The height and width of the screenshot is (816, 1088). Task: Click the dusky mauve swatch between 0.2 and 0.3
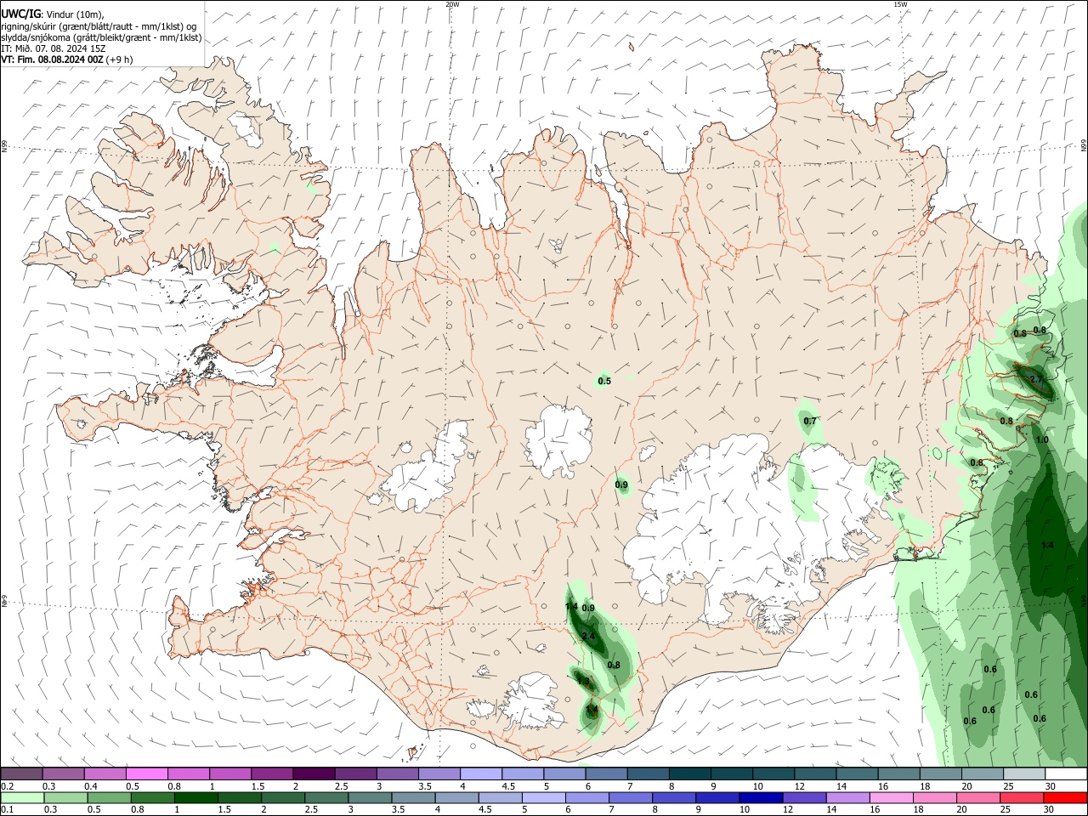(x=21, y=773)
